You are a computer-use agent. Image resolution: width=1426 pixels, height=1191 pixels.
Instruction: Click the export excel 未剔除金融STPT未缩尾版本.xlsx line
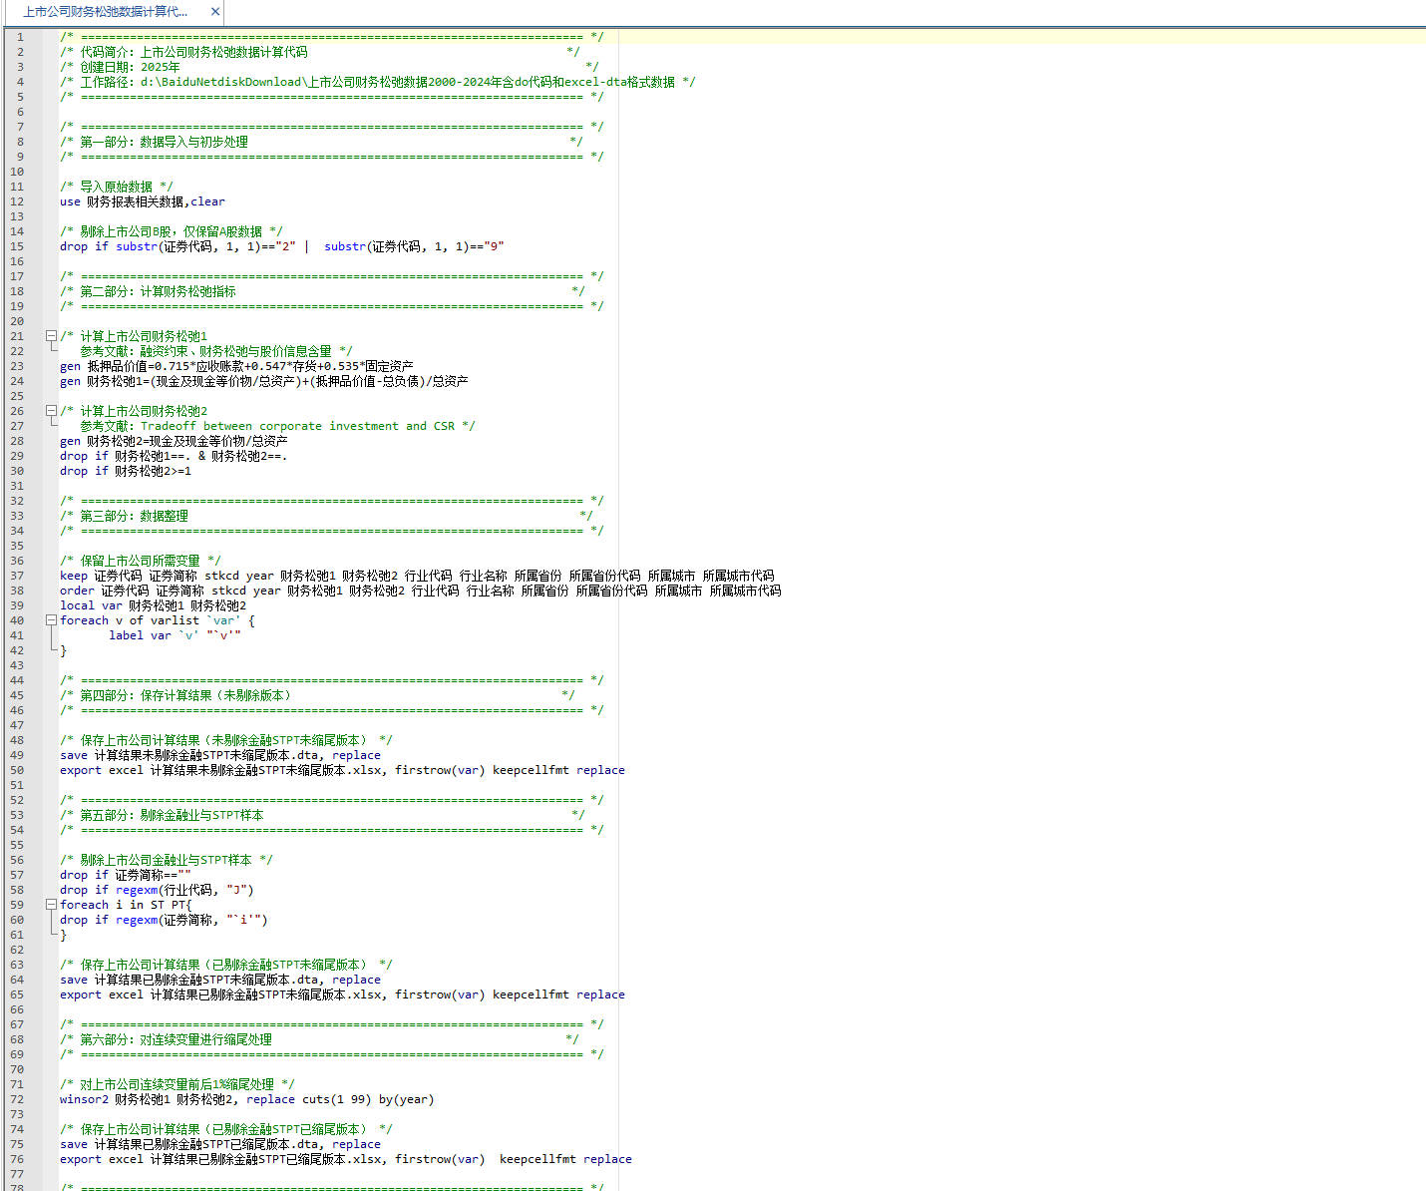pos(342,770)
